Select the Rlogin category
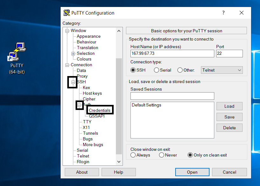Viewport: 260px width, 186px height. click(x=83, y=162)
